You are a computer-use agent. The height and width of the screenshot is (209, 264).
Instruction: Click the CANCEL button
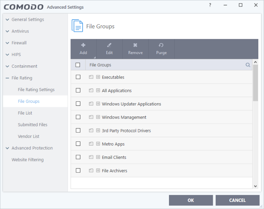tap(237, 200)
